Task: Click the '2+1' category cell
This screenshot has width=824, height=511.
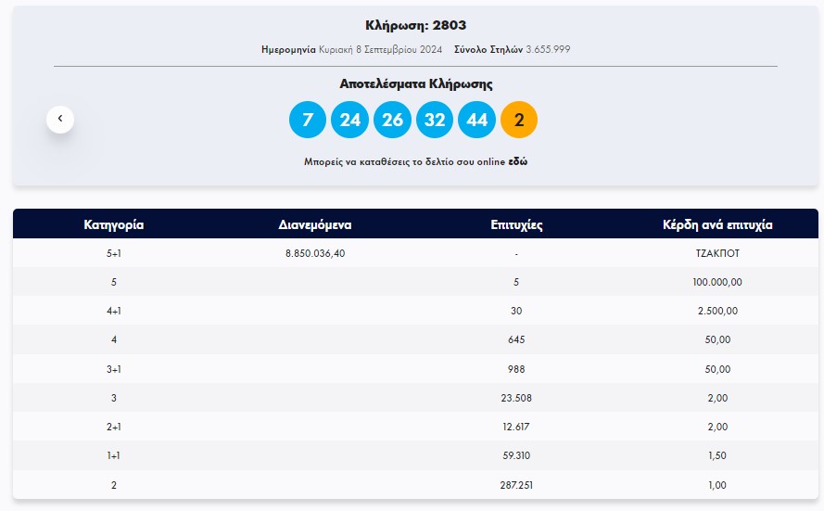Action: (113, 427)
